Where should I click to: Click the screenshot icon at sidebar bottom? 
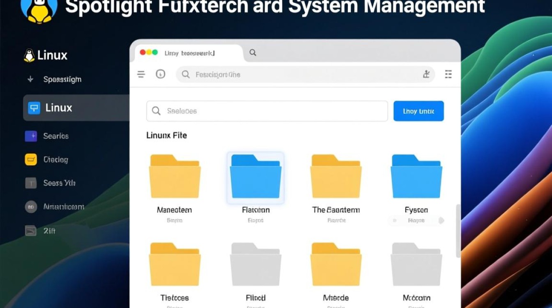30,231
